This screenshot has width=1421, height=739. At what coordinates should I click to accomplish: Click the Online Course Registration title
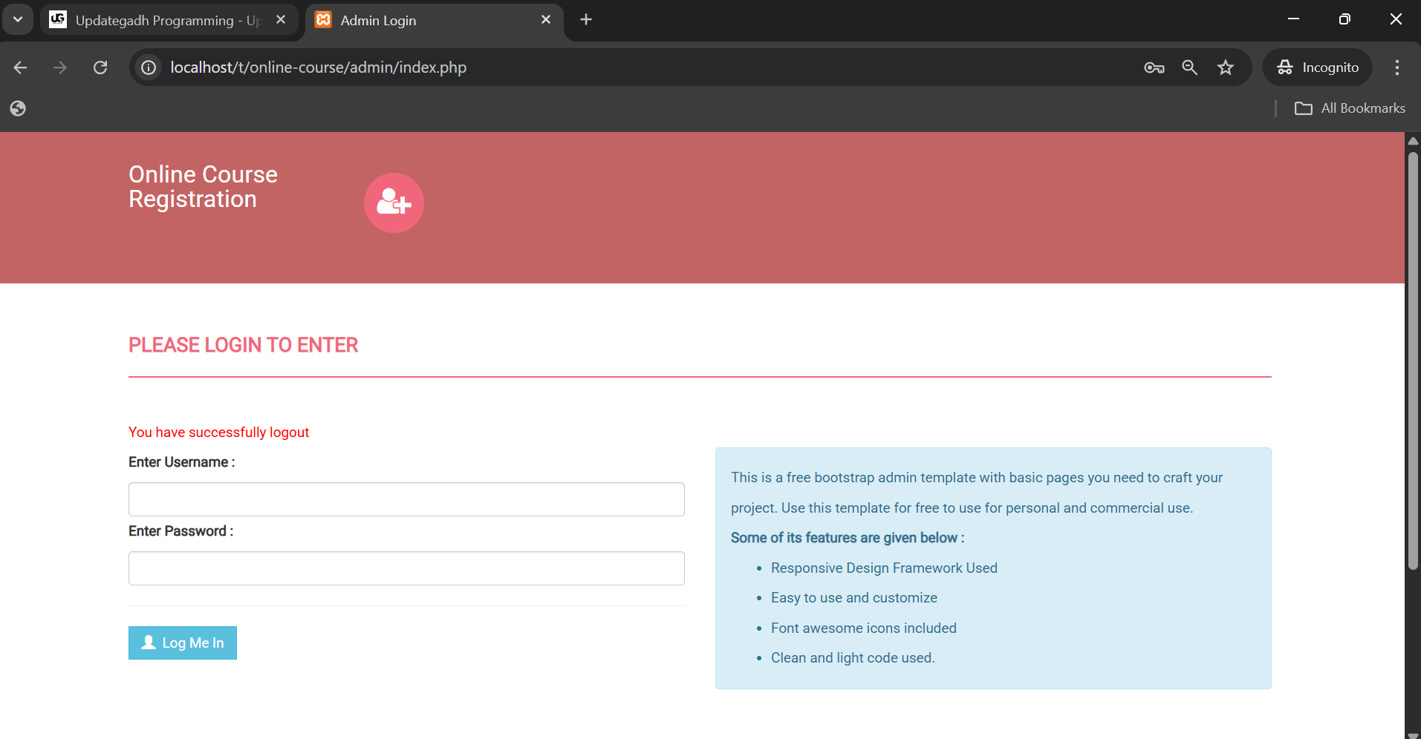point(203,187)
